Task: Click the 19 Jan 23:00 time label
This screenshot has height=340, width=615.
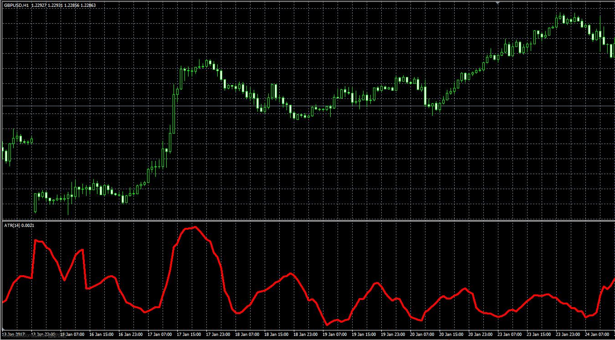Action: coord(394,335)
